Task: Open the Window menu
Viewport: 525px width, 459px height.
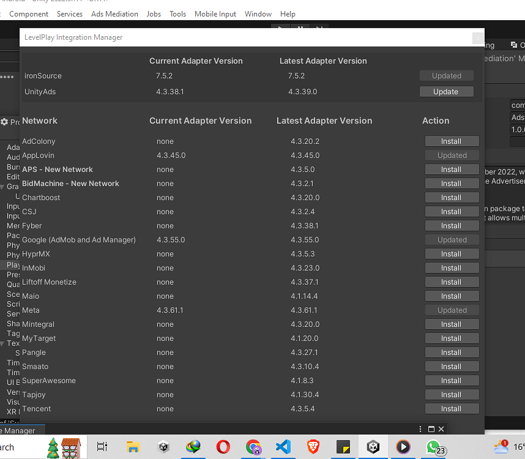Action: [x=258, y=13]
